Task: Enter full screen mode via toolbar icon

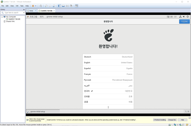Action: (x=67, y=6)
